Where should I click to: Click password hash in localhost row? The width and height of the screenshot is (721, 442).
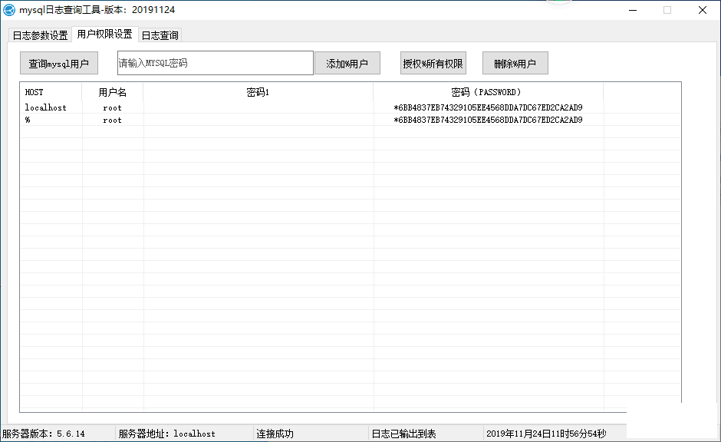pos(489,107)
